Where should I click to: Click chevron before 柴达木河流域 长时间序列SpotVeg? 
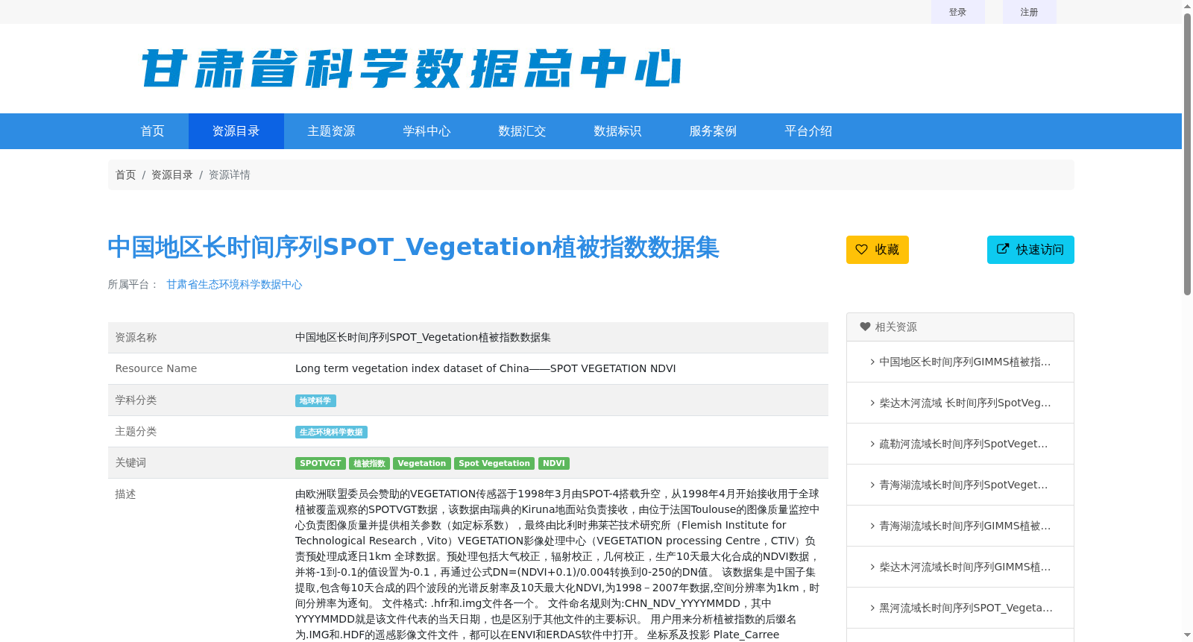click(x=872, y=403)
